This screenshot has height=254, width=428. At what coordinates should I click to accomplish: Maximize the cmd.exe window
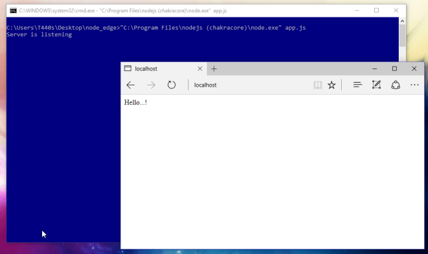pyautogui.click(x=376, y=10)
